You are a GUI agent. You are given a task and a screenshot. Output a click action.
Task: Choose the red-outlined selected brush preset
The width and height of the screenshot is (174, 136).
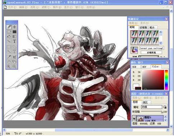click(x=134, y=34)
